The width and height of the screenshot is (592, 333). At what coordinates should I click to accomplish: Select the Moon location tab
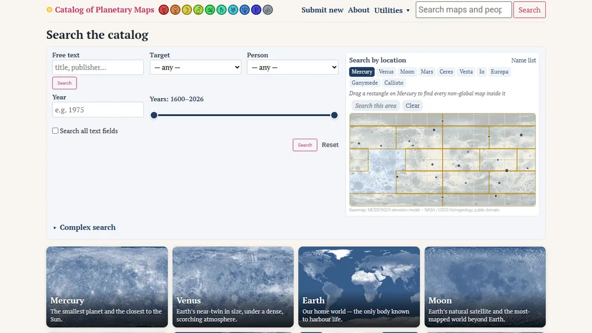point(407,72)
